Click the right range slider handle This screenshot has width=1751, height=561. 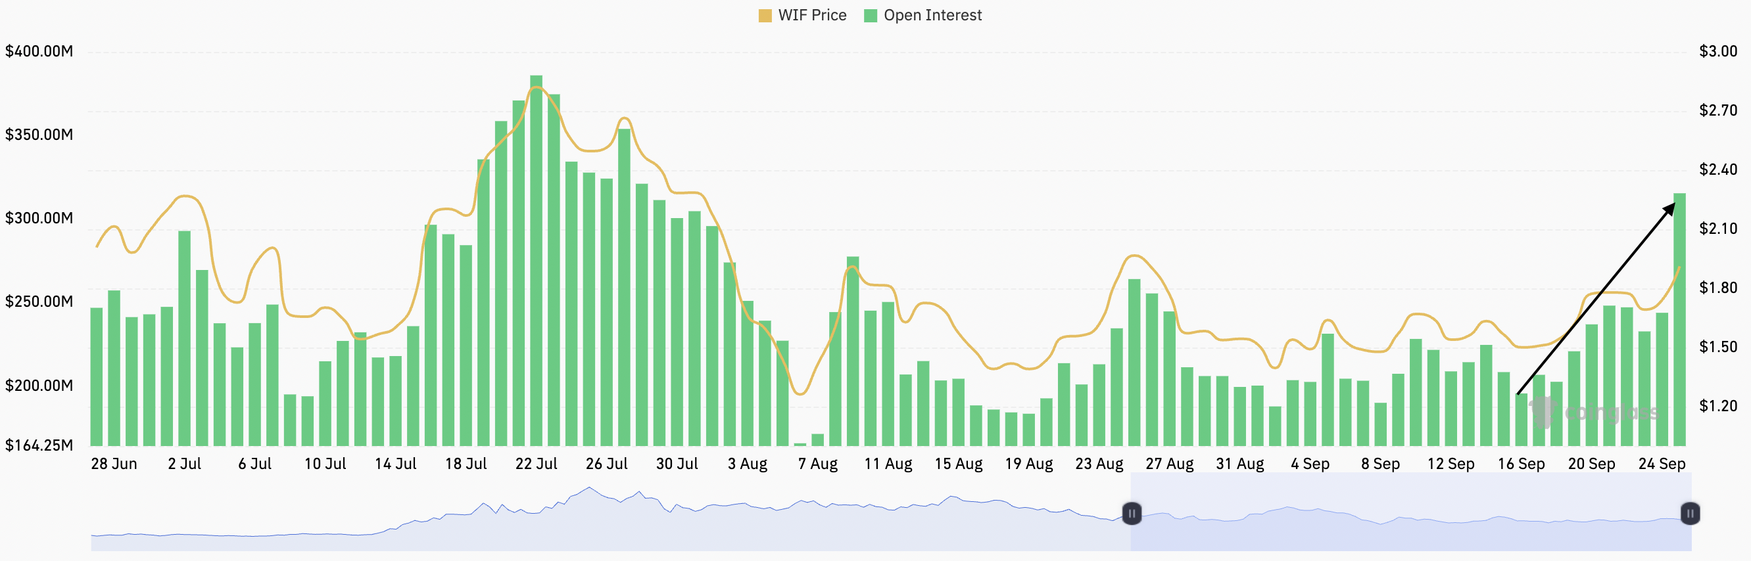pyautogui.click(x=1690, y=514)
